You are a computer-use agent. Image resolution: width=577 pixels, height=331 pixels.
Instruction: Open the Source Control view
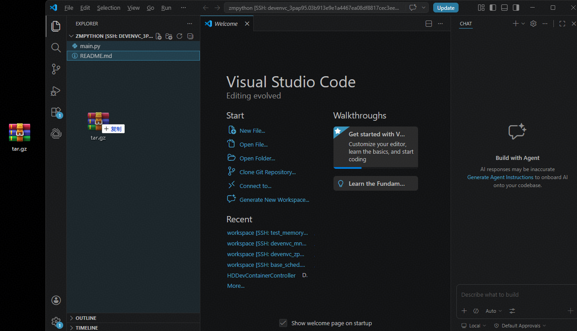pyautogui.click(x=56, y=69)
